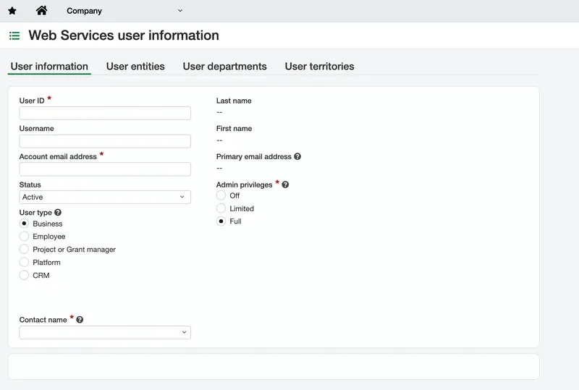Image resolution: width=579 pixels, height=390 pixels.
Task: Go to the home icon
Action: click(41, 10)
